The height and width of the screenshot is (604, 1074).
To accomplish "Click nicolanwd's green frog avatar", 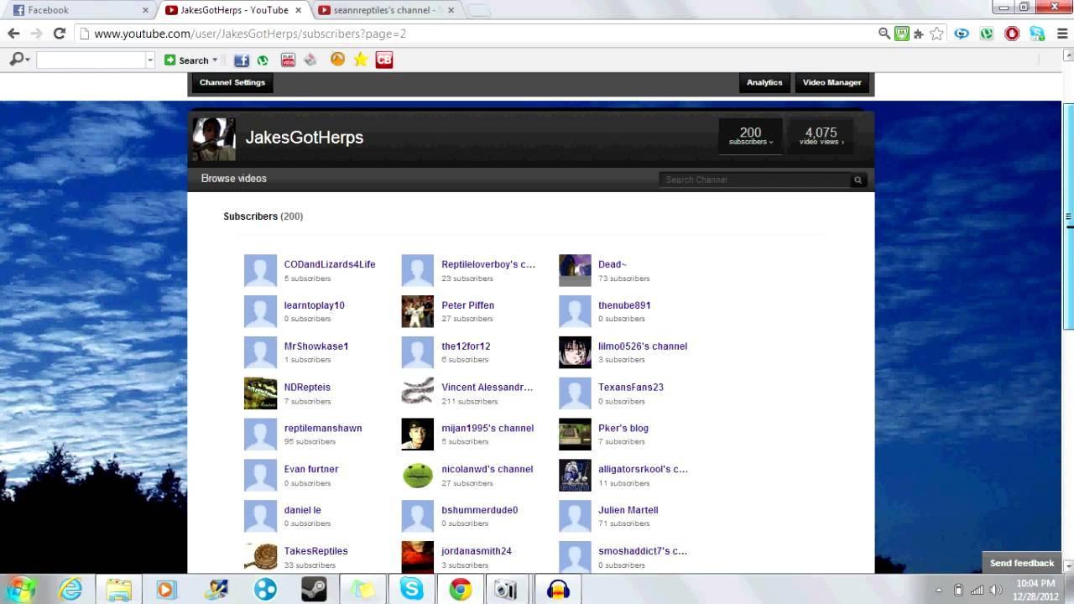I will [x=418, y=475].
